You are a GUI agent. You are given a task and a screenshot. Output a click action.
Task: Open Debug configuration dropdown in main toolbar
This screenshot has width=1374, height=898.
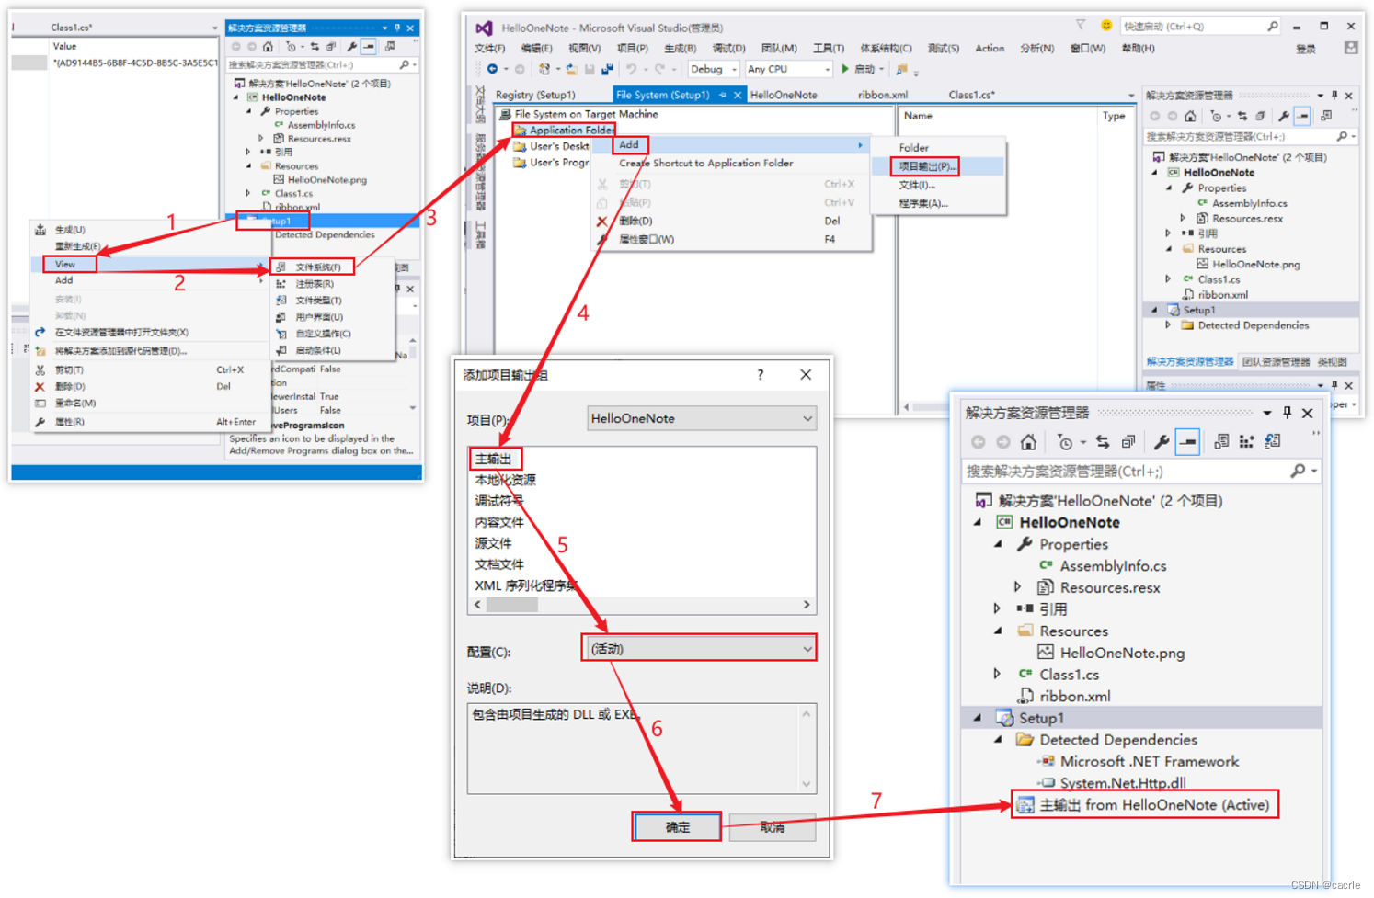pyautogui.click(x=714, y=69)
